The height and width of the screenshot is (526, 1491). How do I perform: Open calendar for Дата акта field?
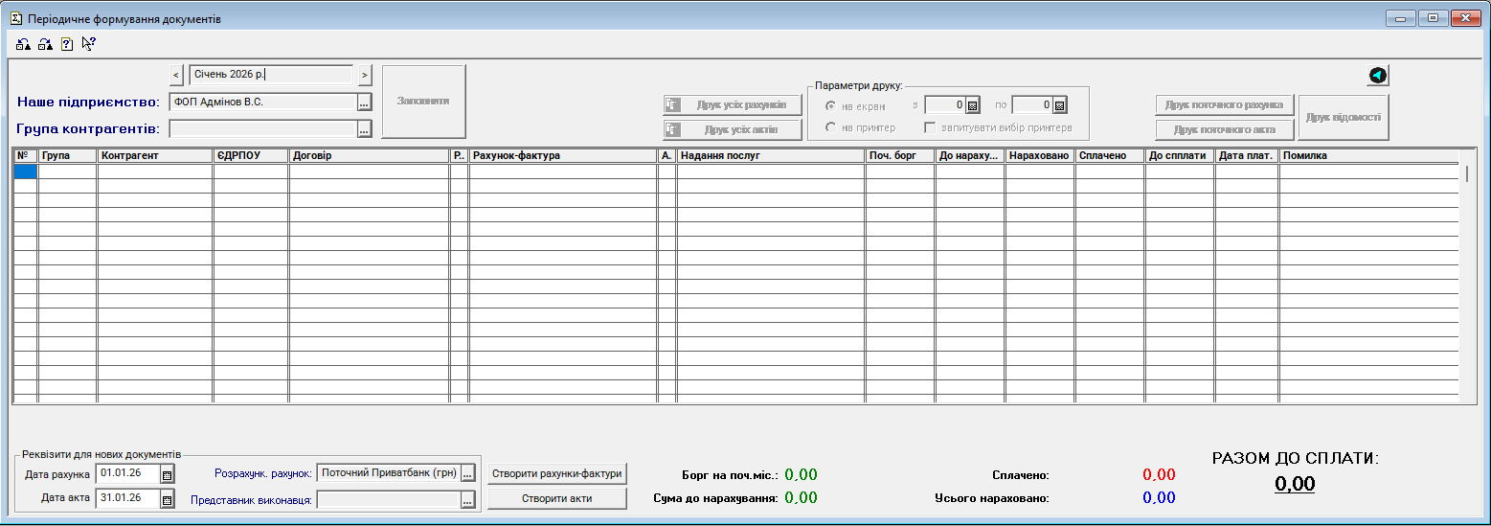[167, 499]
